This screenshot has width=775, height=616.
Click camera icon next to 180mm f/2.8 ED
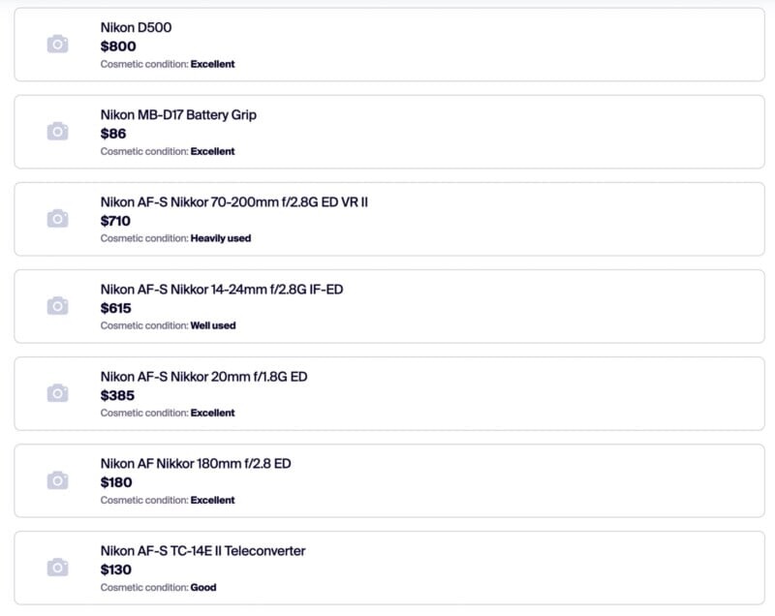(x=58, y=480)
